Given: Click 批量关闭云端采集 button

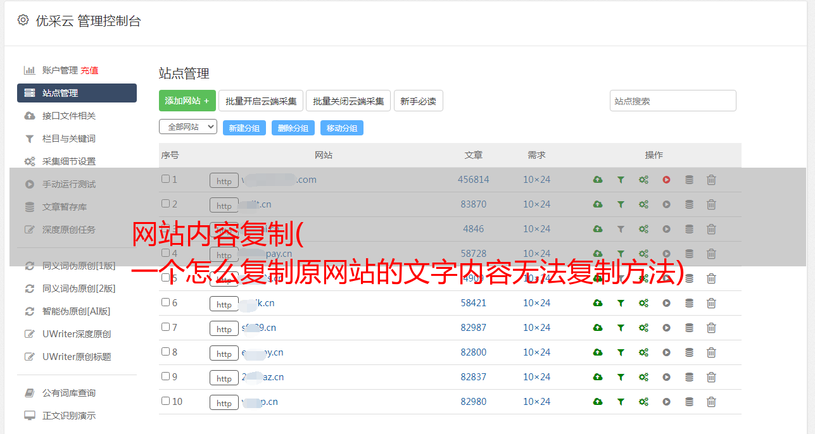Looking at the screenshot, I should tap(348, 101).
